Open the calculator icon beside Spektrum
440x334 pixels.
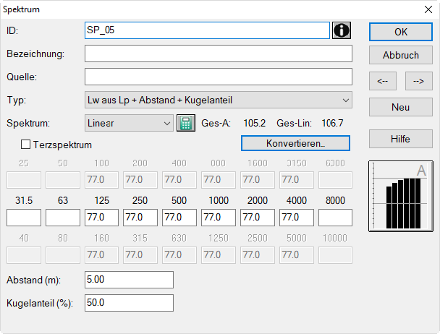coord(186,123)
